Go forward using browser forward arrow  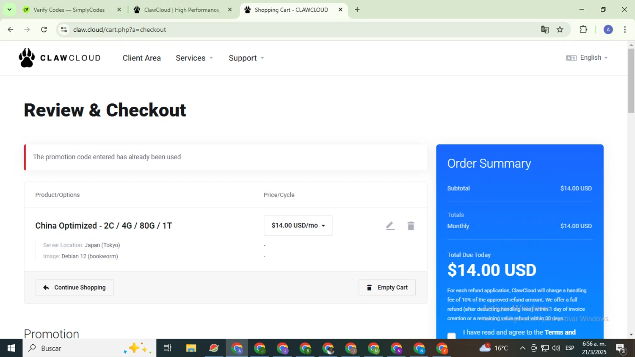tap(27, 30)
